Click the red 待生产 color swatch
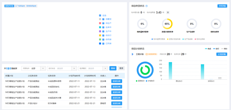The image size is (231, 110). tap(100, 23)
